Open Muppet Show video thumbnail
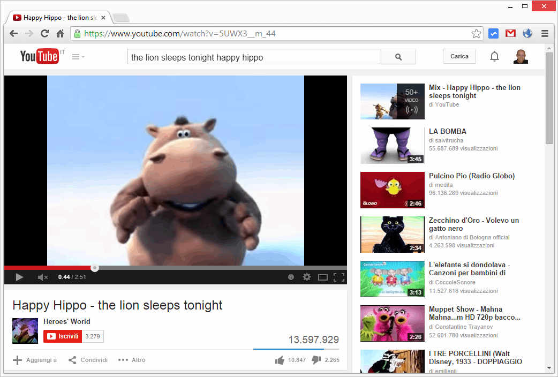Viewport: 558px width, 377px height. tap(392, 323)
